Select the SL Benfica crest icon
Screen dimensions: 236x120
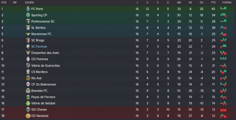(x=28, y=28)
